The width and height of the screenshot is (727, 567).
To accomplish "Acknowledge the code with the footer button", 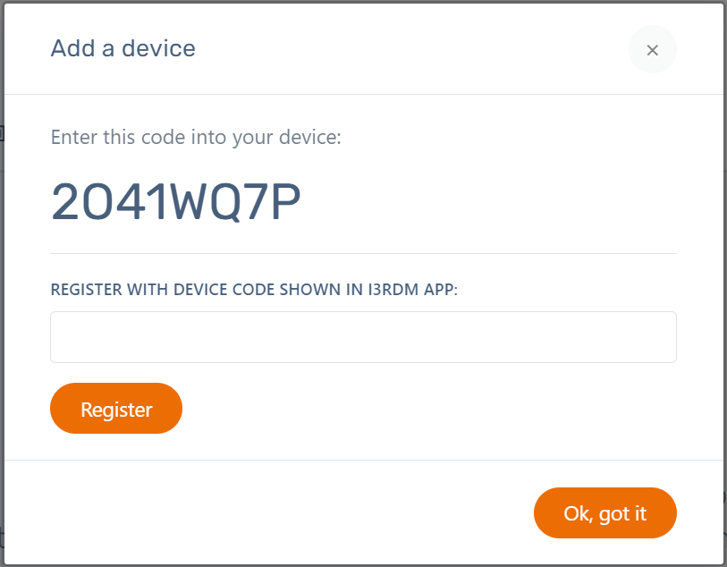I will [x=604, y=513].
